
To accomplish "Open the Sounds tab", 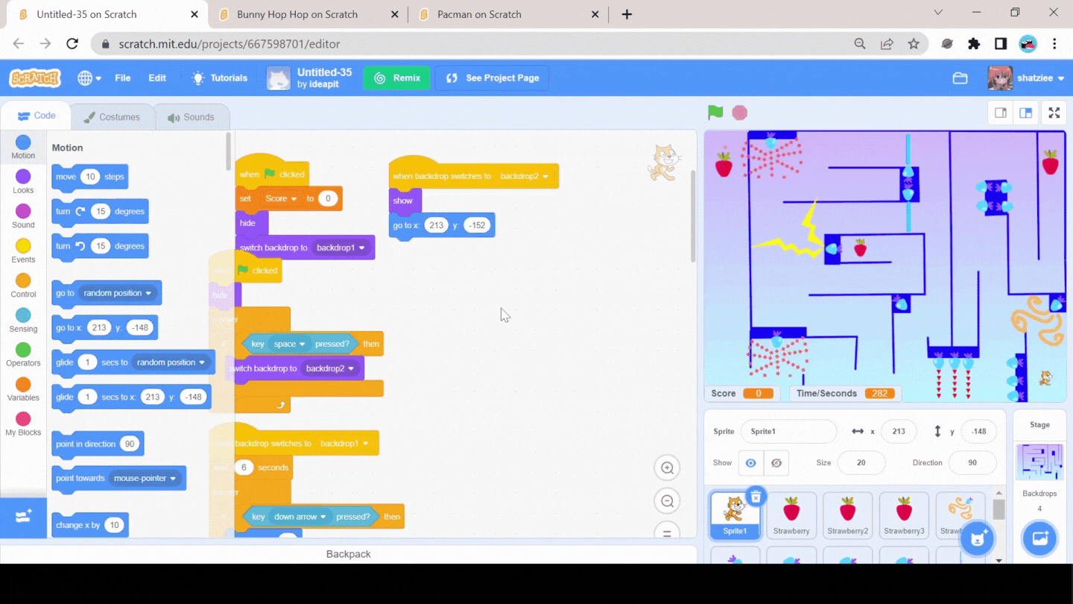I will click(x=191, y=117).
